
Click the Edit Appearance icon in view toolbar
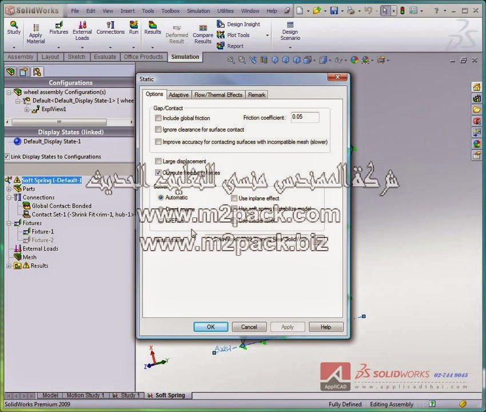(x=354, y=60)
